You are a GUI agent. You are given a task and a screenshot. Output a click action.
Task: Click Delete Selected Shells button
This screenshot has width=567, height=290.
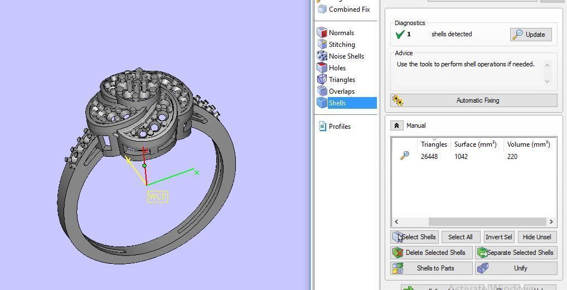pos(432,253)
